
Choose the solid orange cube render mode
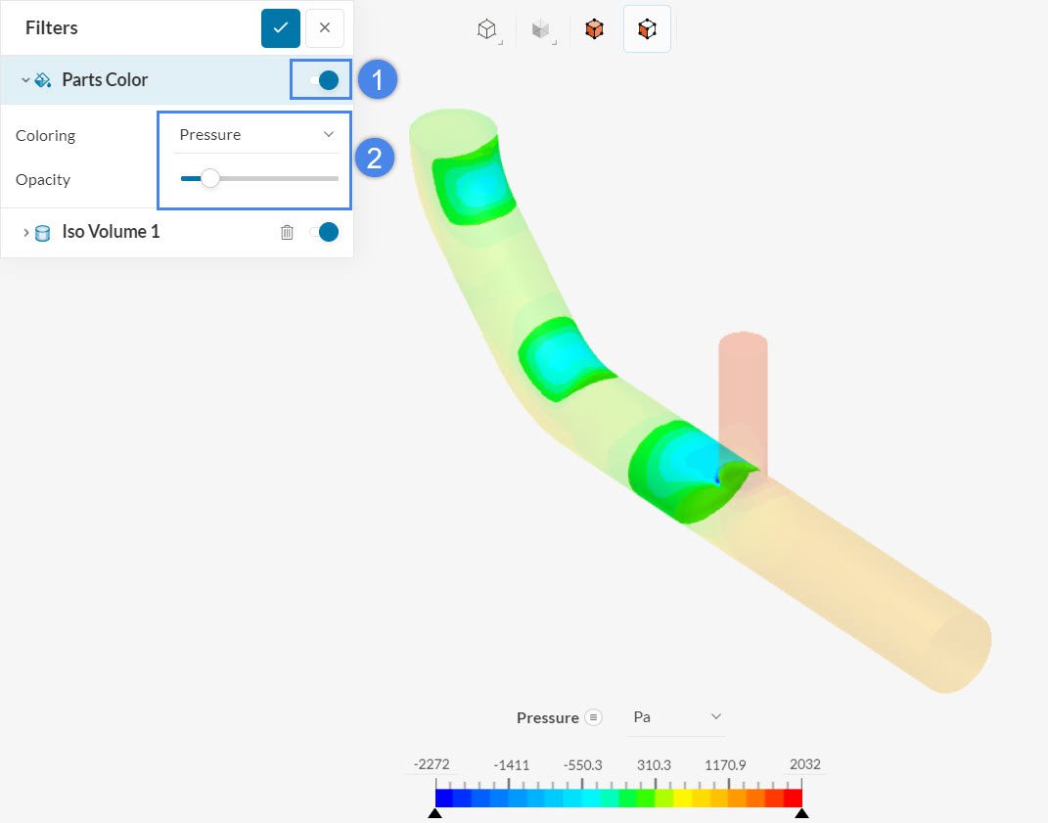(x=594, y=29)
